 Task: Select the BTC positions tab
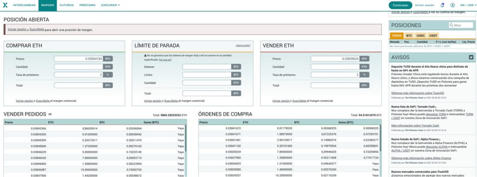pyautogui.click(x=409, y=35)
